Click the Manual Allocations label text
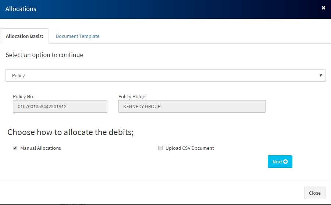This screenshot has width=331, height=205. pyautogui.click(x=40, y=148)
